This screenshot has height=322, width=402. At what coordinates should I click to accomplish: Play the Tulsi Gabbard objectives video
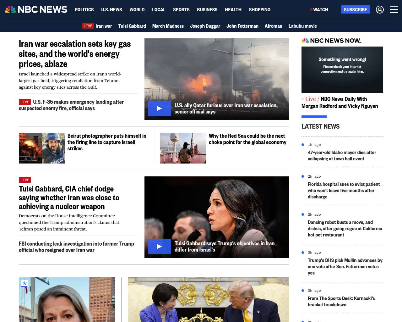point(160,247)
